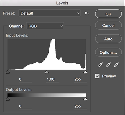Click the Input Levels label
The width and height of the screenshot is (125, 115).
click(x=17, y=35)
